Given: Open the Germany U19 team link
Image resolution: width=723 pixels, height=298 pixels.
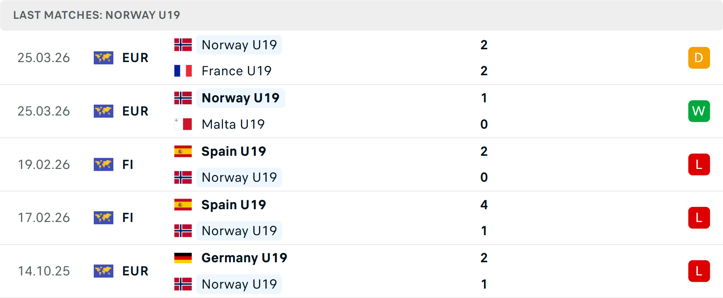Looking at the screenshot, I should pos(244,258).
